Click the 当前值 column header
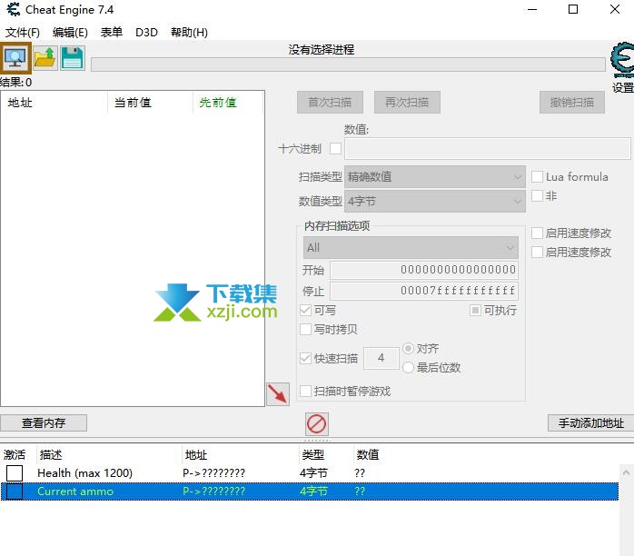The image size is (634, 556). click(x=150, y=103)
